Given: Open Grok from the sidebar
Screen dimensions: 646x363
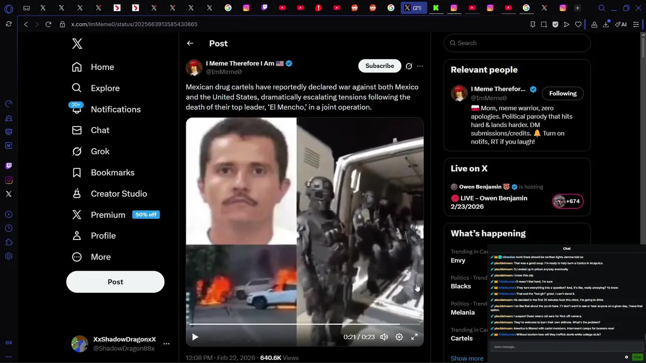Looking at the screenshot, I should [x=91, y=151].
